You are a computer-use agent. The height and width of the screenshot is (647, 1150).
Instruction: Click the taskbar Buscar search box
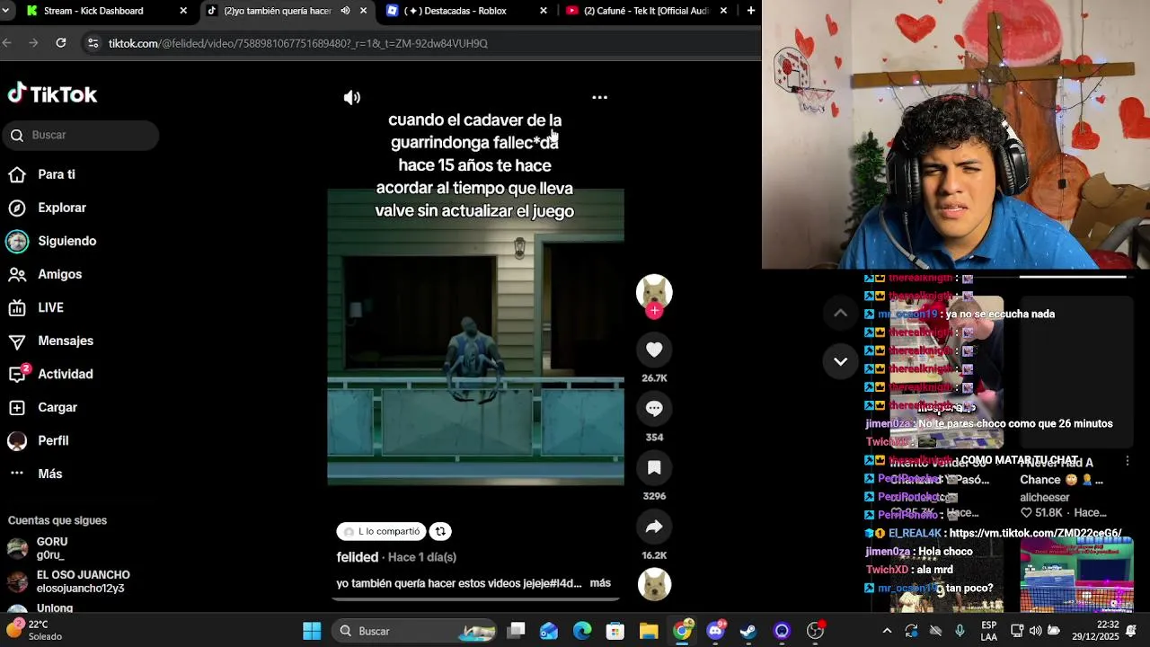413,631
